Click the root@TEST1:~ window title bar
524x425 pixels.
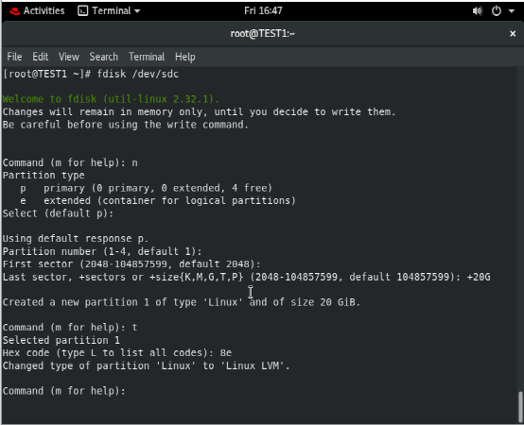coord(262,34)
